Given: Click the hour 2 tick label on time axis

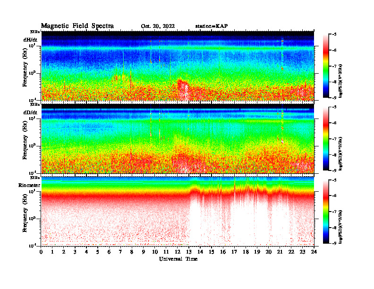Looking at the screenshot, I should (x=64, y=252).
